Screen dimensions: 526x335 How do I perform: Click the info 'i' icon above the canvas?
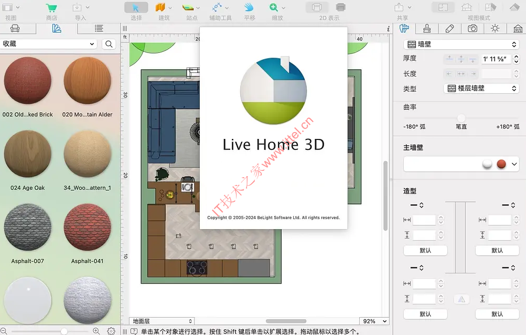click(x=388, y=29)
